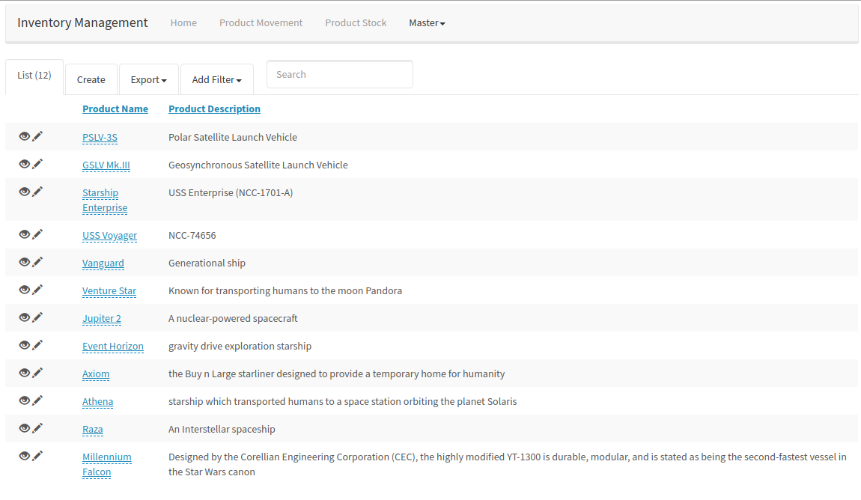This screenshot has height=500, width=861.
Task: Sort by Product Name column header
Action: tap(115, 109)
